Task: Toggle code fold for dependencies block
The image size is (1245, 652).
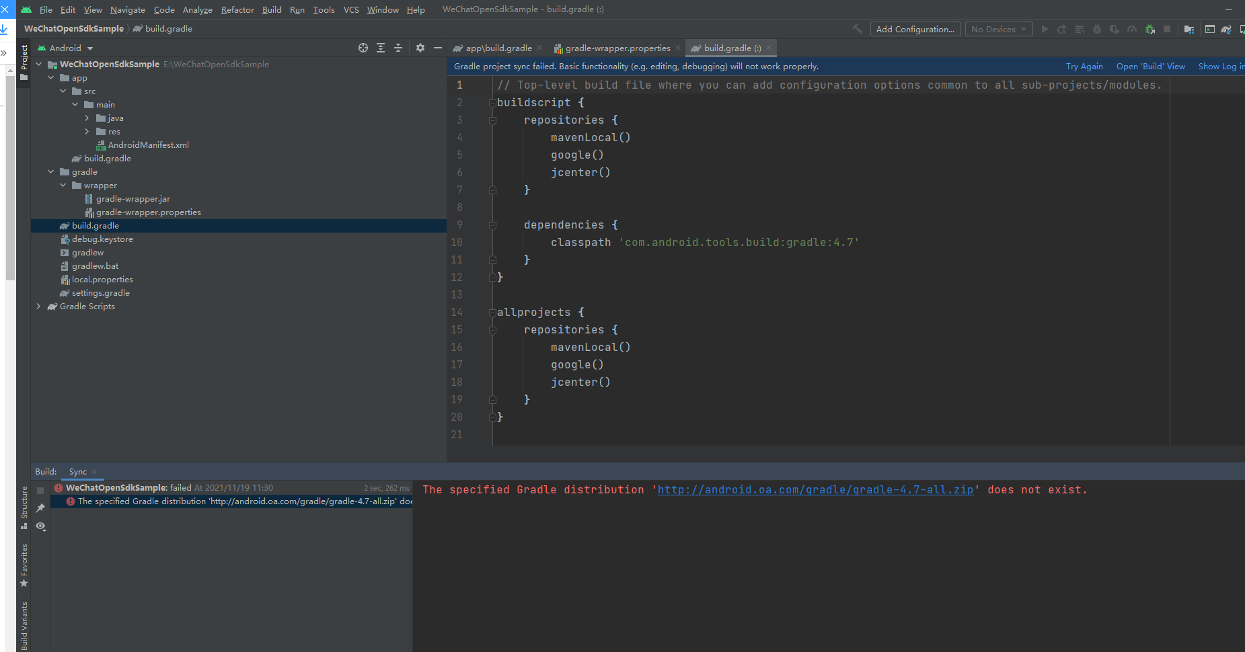Action: coord(492,225)
